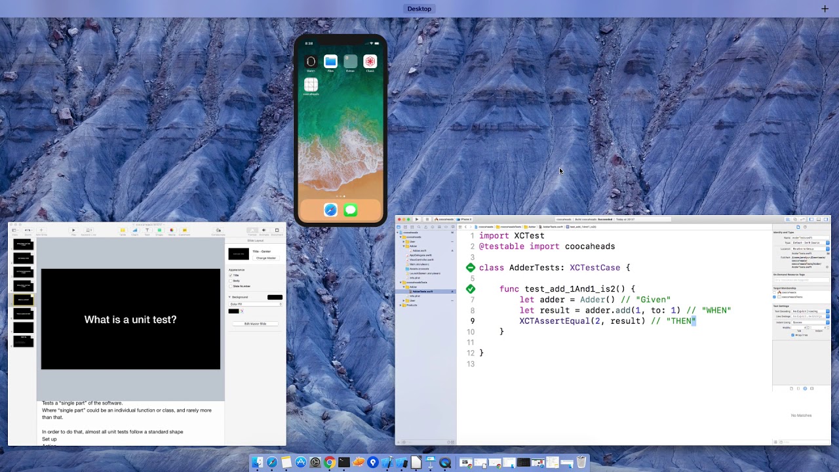This screenshot has height=472, width=839.
Task: Add a new desktop space with plus button
Action: (825, 9)
